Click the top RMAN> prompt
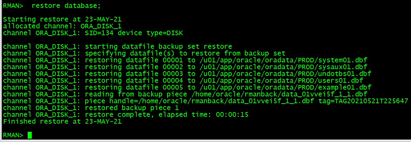411x144 pixels. coord(13,6)
